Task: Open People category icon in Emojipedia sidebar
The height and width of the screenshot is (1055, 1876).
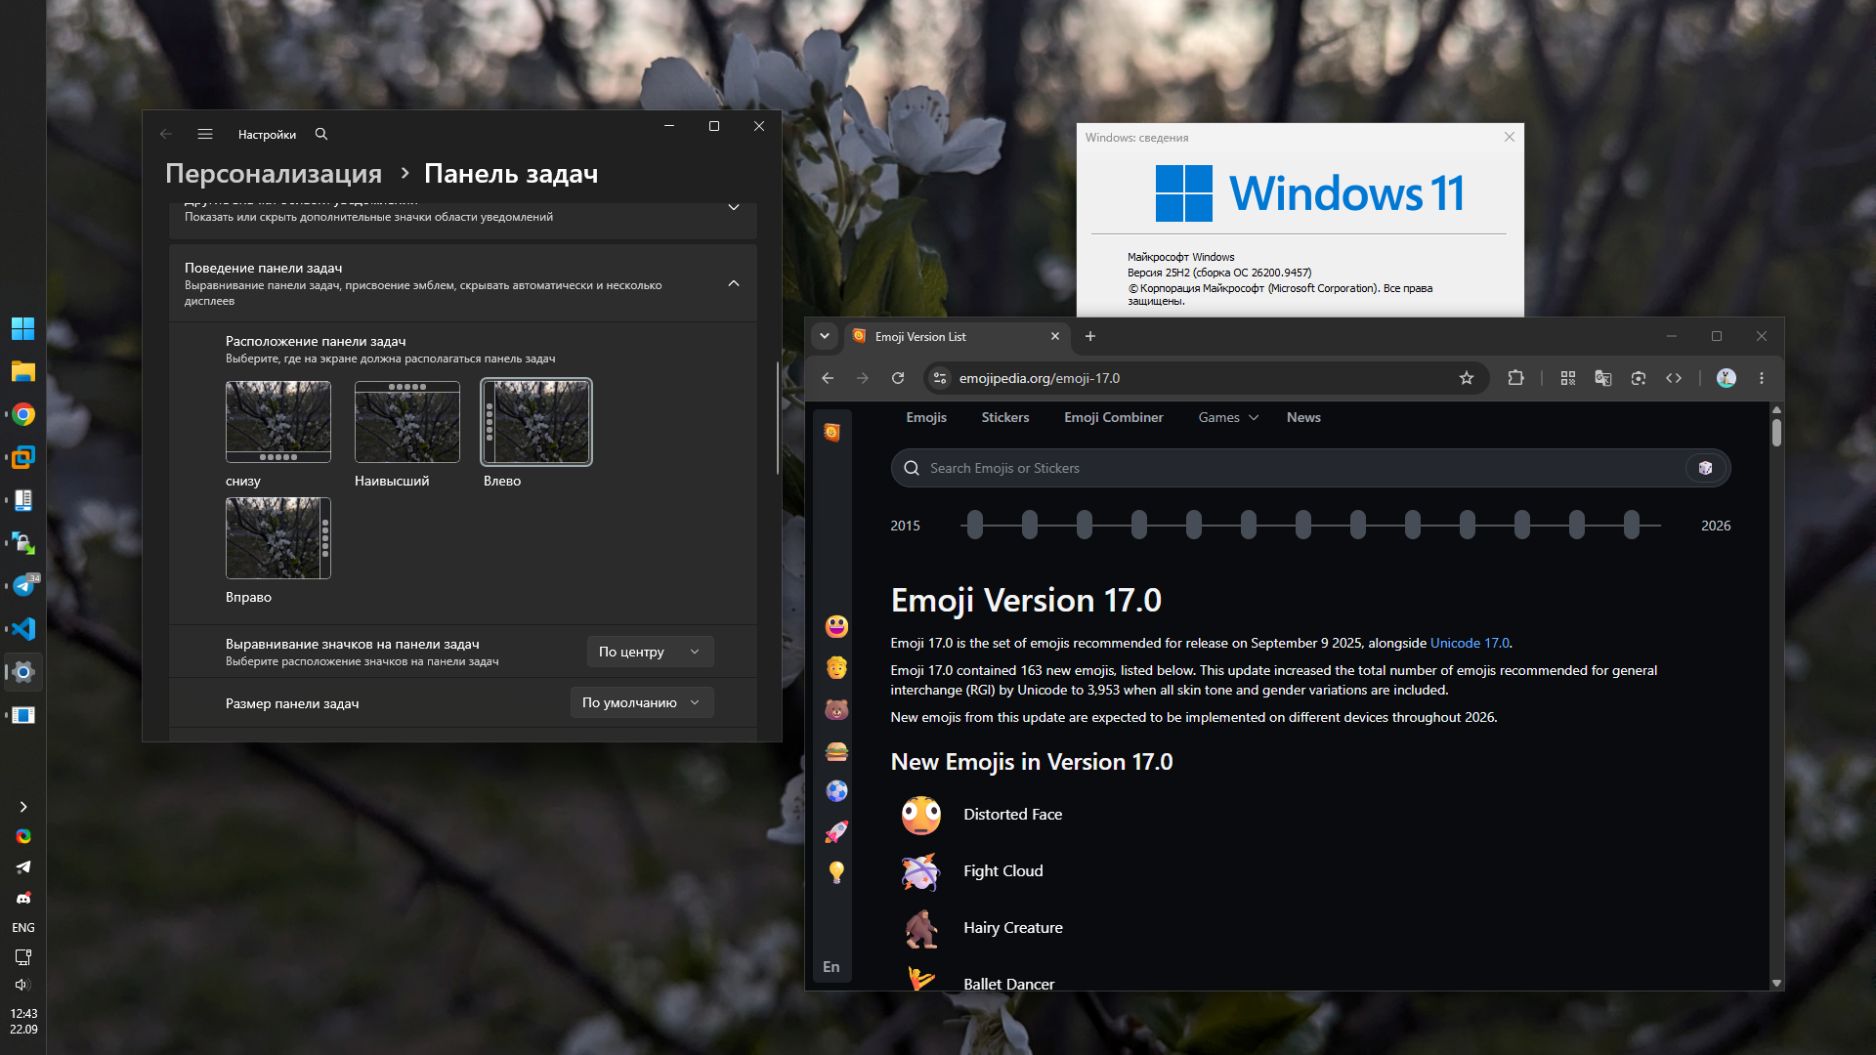Action: coord(836,668)
